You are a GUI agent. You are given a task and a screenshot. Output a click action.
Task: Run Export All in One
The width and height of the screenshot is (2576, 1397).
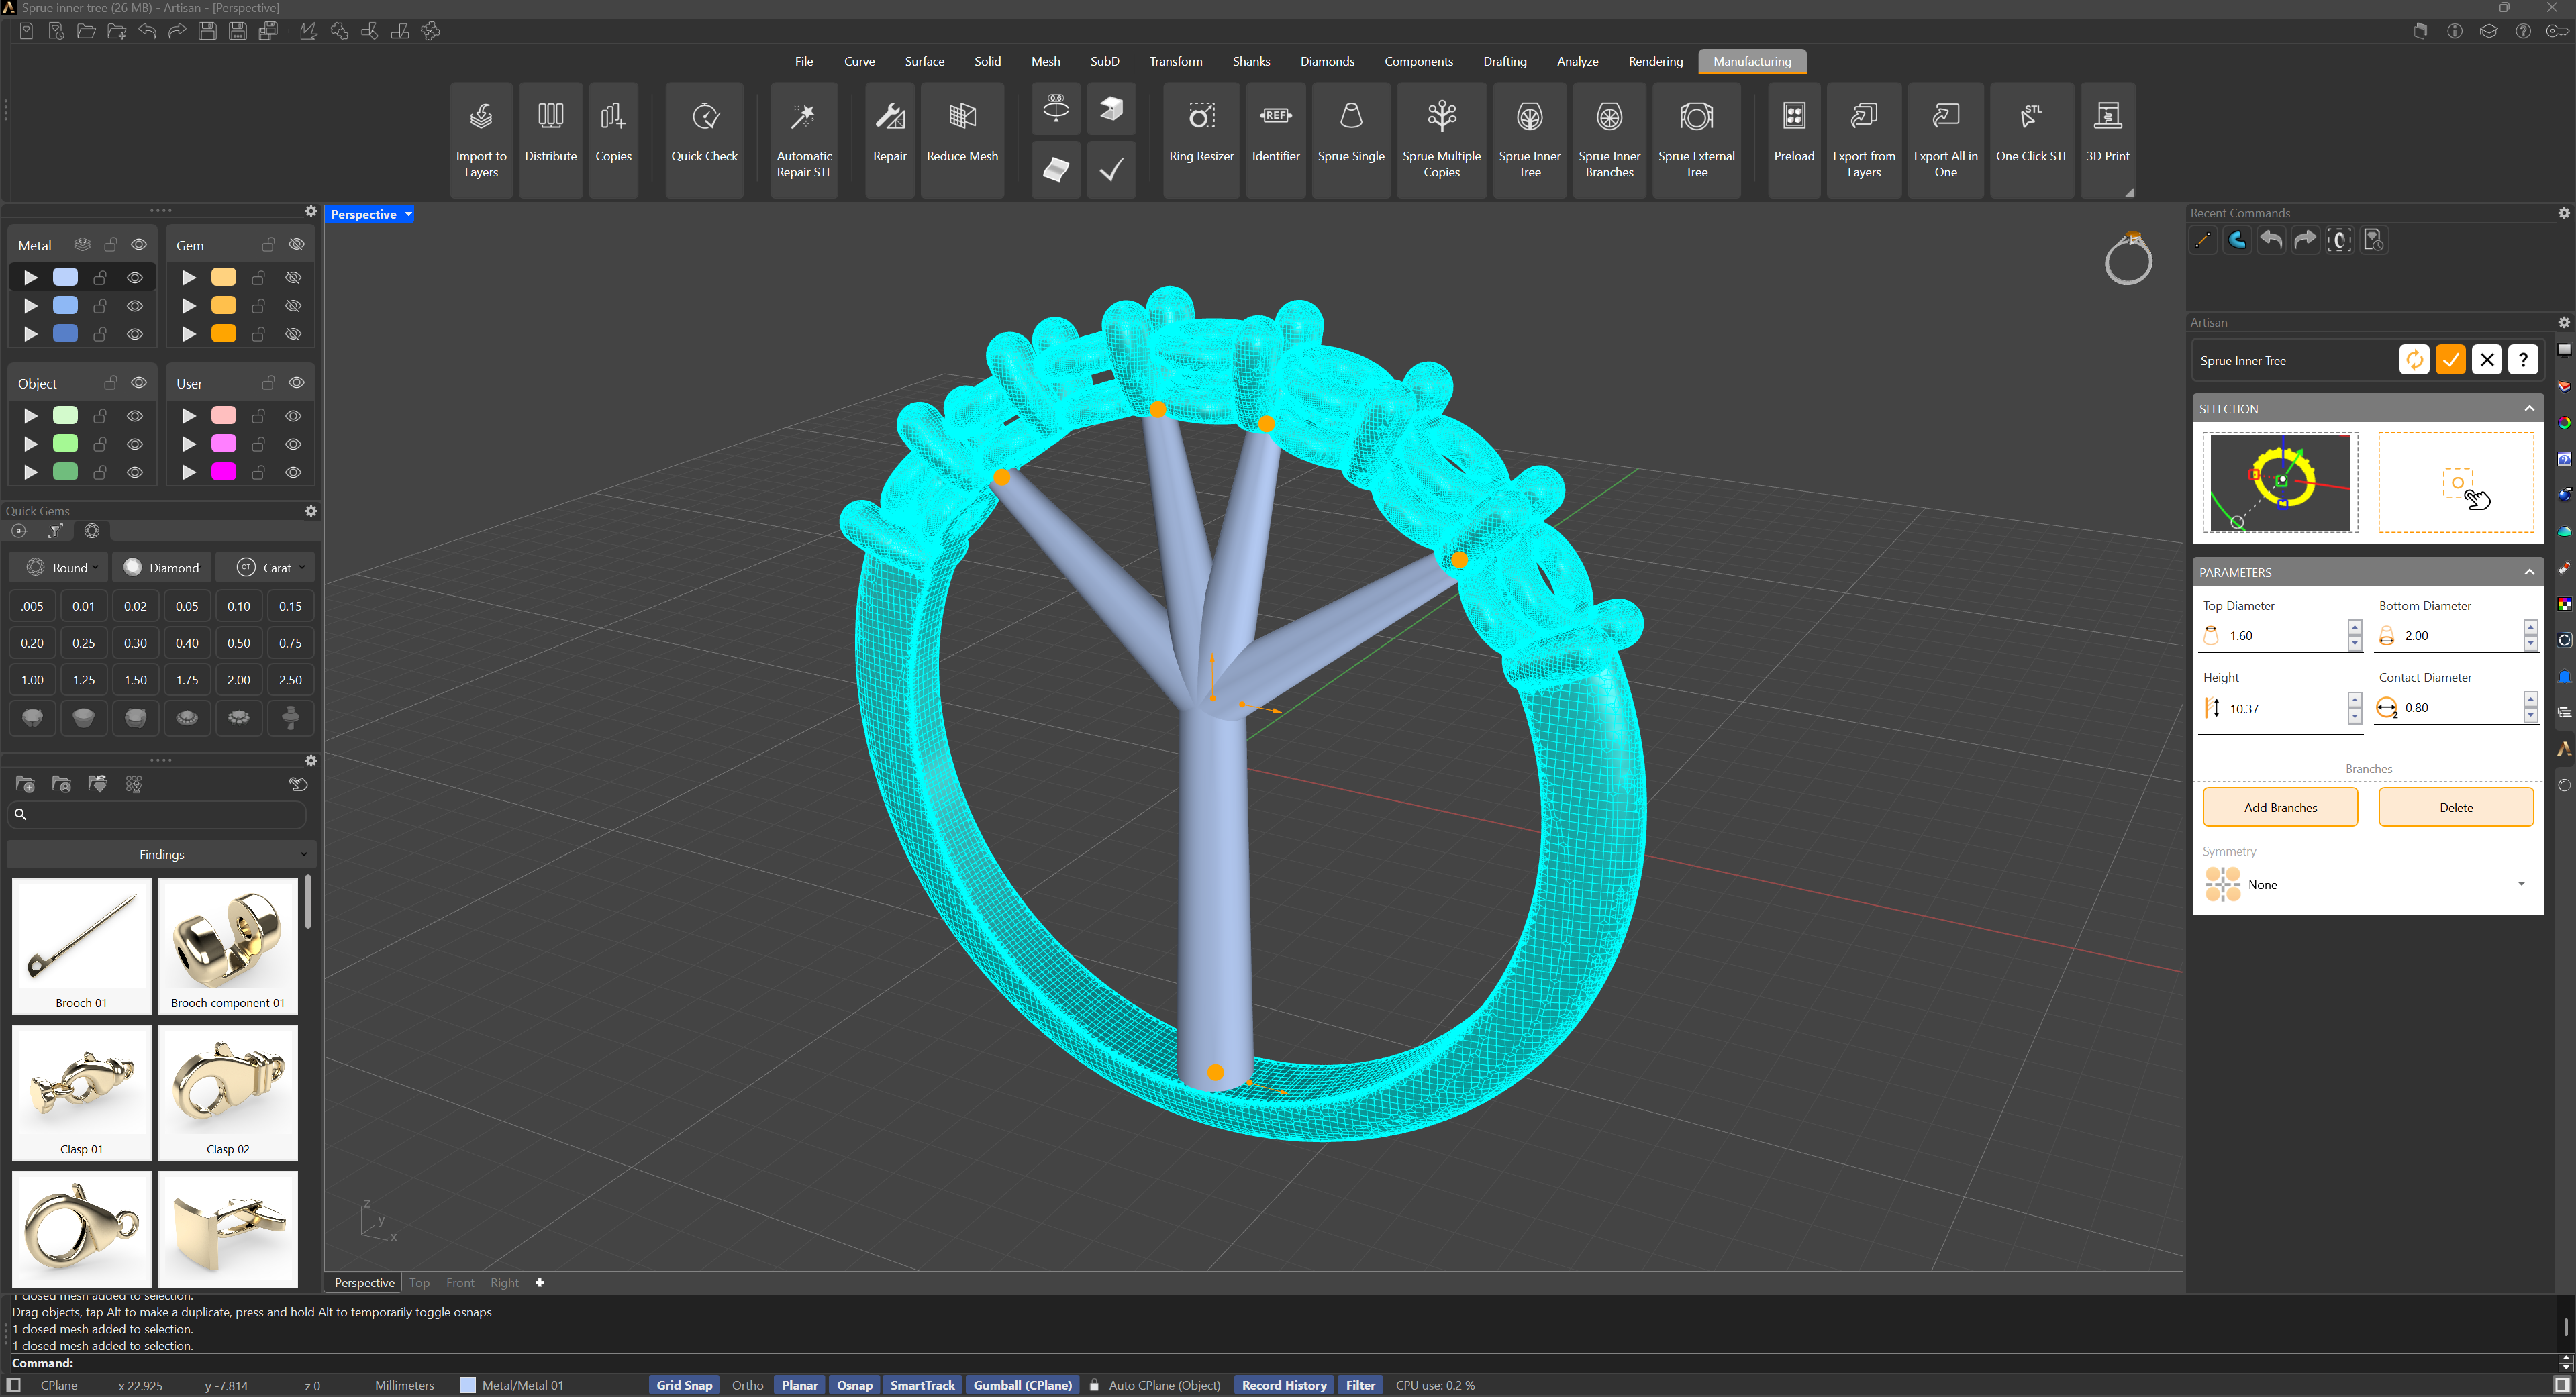point(1945,140)
